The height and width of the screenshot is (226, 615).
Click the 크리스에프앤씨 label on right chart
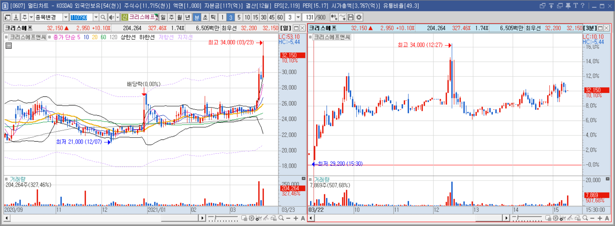point(332,37)
